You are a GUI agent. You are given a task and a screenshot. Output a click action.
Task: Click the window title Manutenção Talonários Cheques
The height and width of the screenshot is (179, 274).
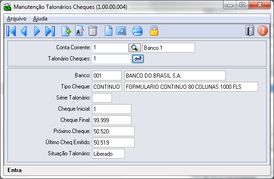[71, 7]
